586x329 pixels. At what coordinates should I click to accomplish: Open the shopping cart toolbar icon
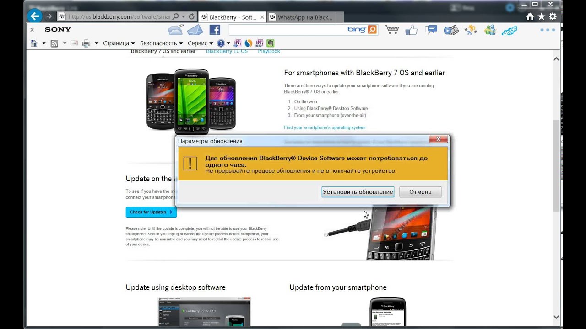click(x=392, y=30)
